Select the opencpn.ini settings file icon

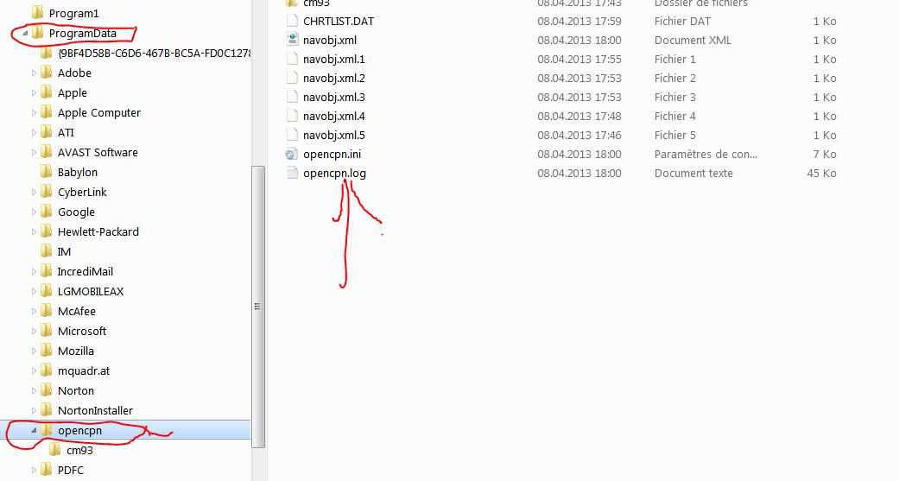(x=292, y=155)
